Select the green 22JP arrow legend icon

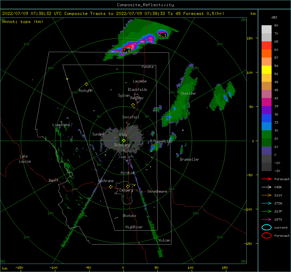point(266,211)
